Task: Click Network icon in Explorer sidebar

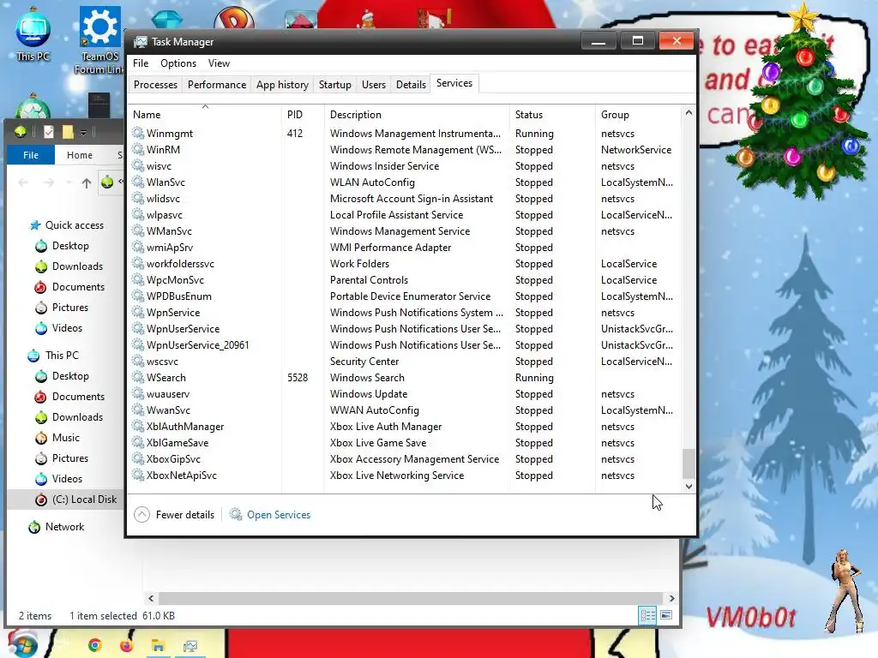Action: (34, 527)
